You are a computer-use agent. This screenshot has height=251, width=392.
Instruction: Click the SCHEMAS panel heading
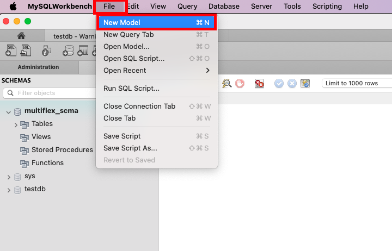[16, 80]
